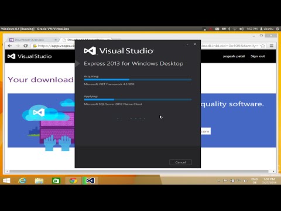Click the Visual Studio logo on webpage header

(30, 56)
